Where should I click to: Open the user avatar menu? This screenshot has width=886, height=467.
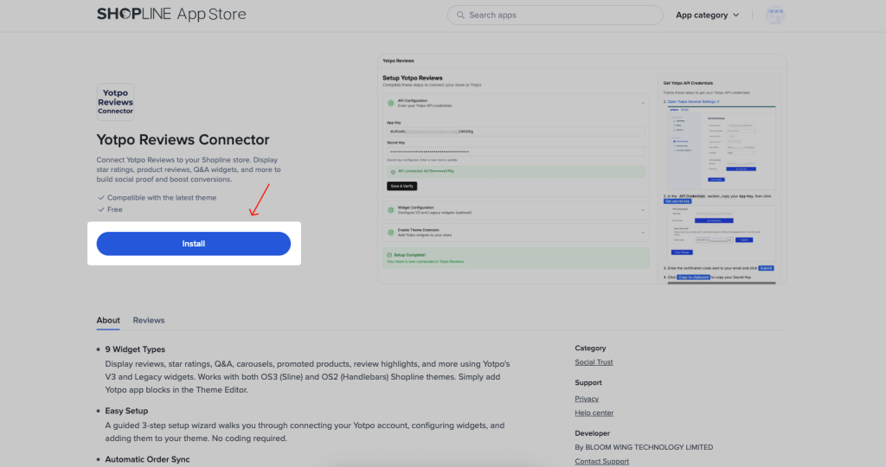click(774, 16)
